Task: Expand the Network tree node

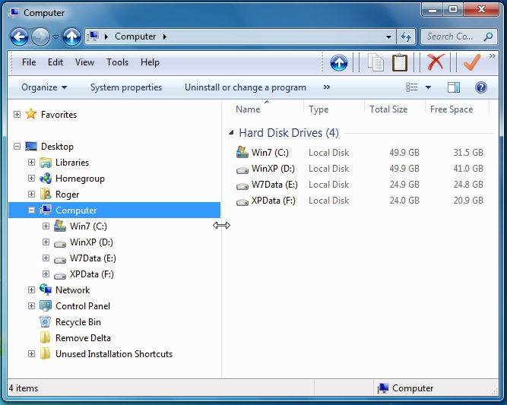Action: pos(31,290)
